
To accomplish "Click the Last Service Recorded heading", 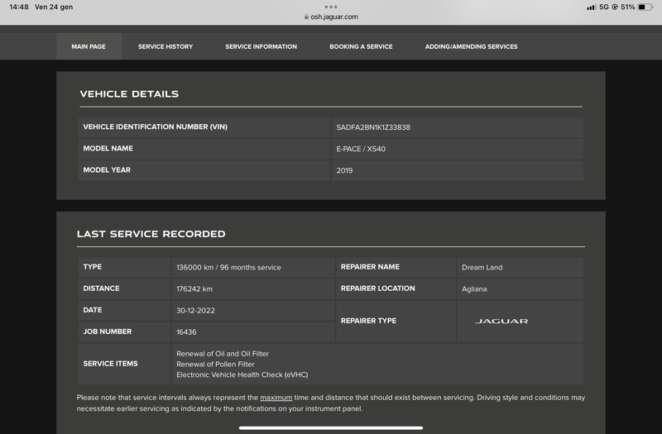I will pyautogui.click(x=151, y=234).
